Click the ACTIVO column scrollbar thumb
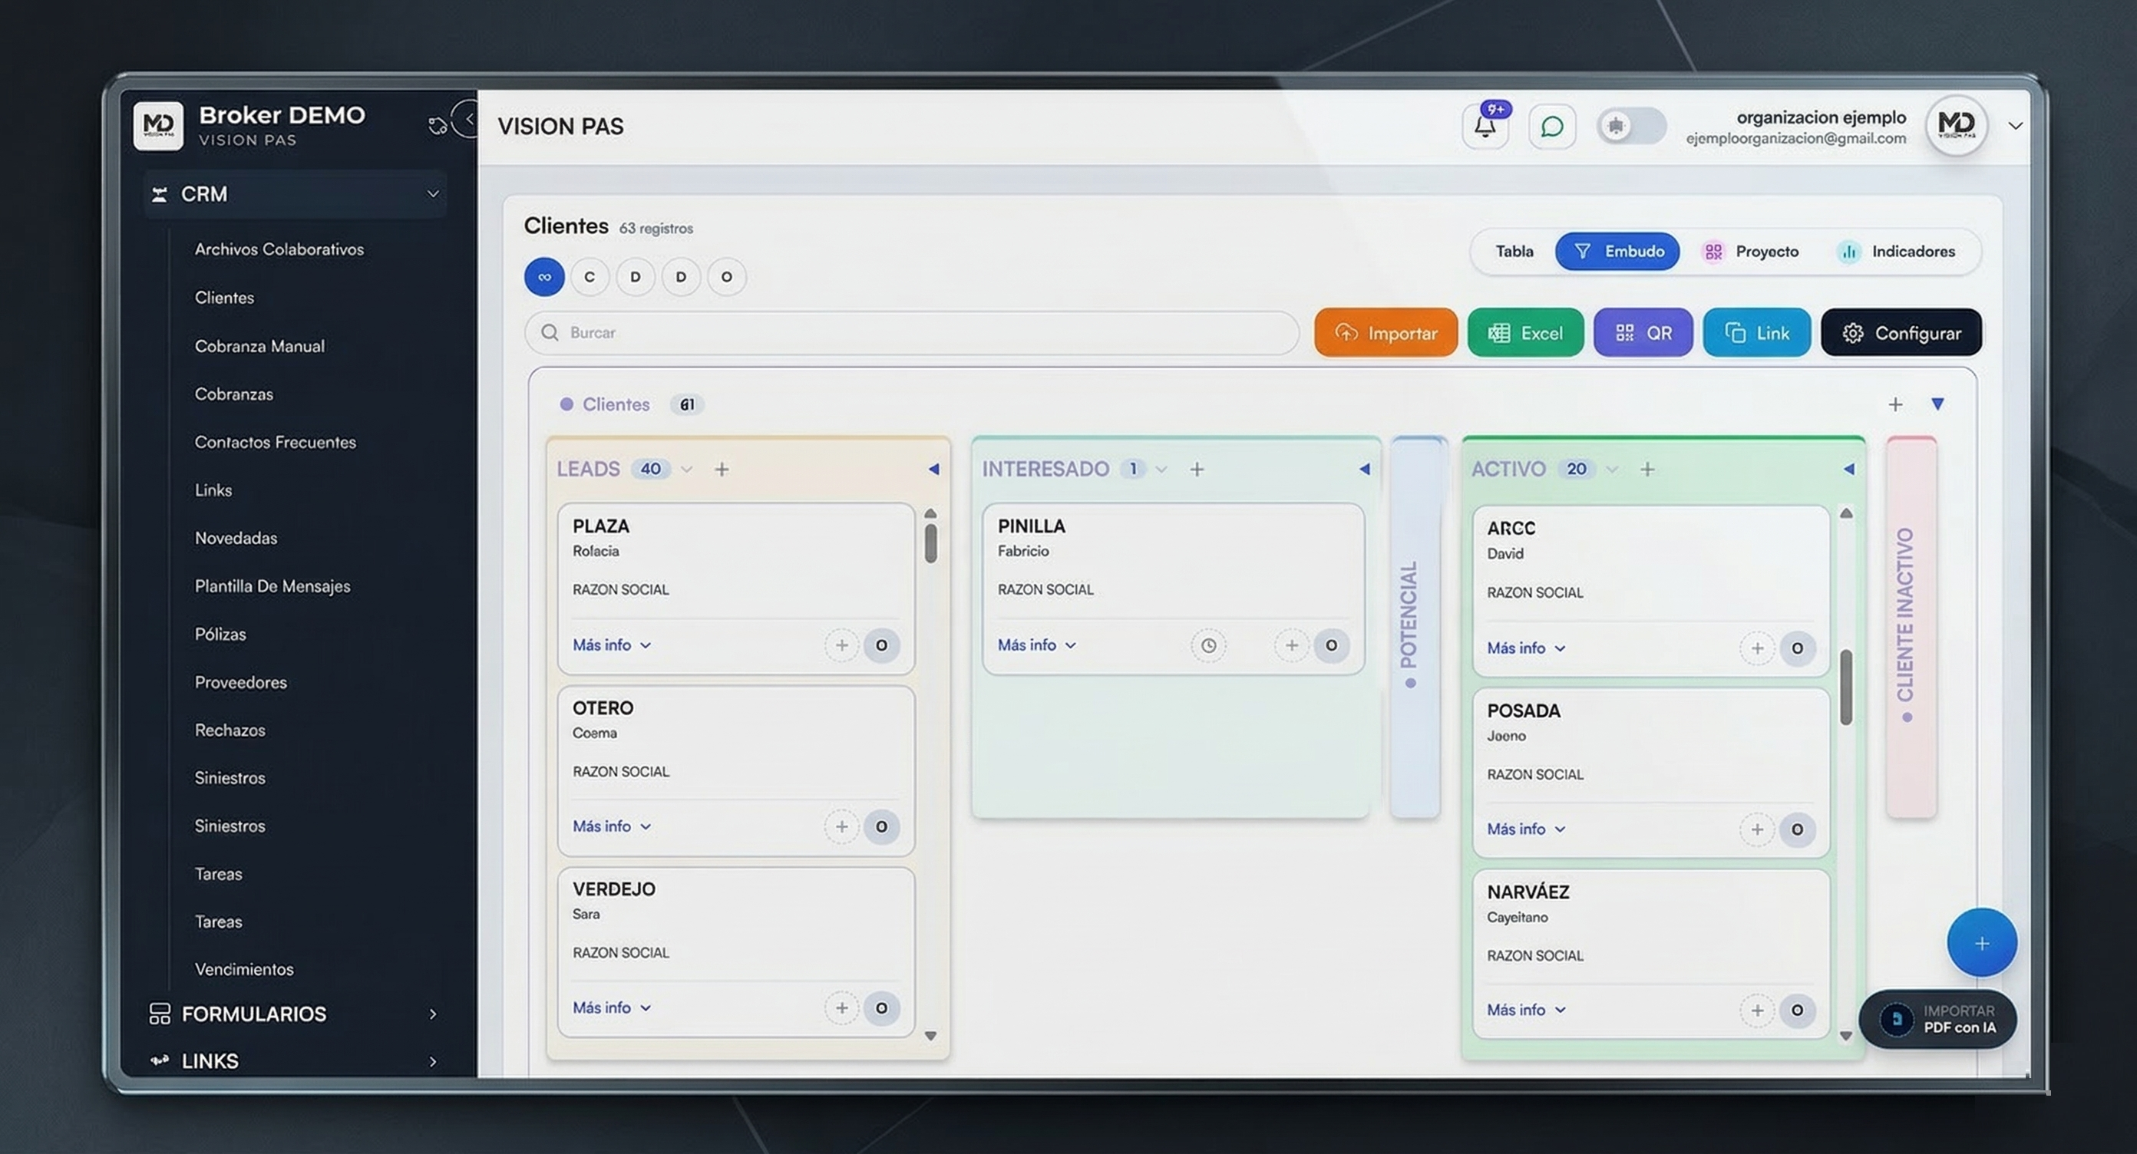Screen dimensions: 2137x1154 [x=1846, y=687]
